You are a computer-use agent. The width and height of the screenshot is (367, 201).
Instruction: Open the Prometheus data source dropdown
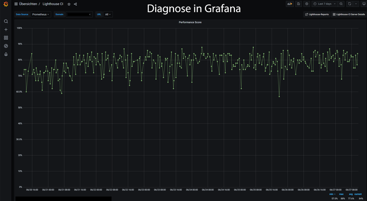pos(41,14)
